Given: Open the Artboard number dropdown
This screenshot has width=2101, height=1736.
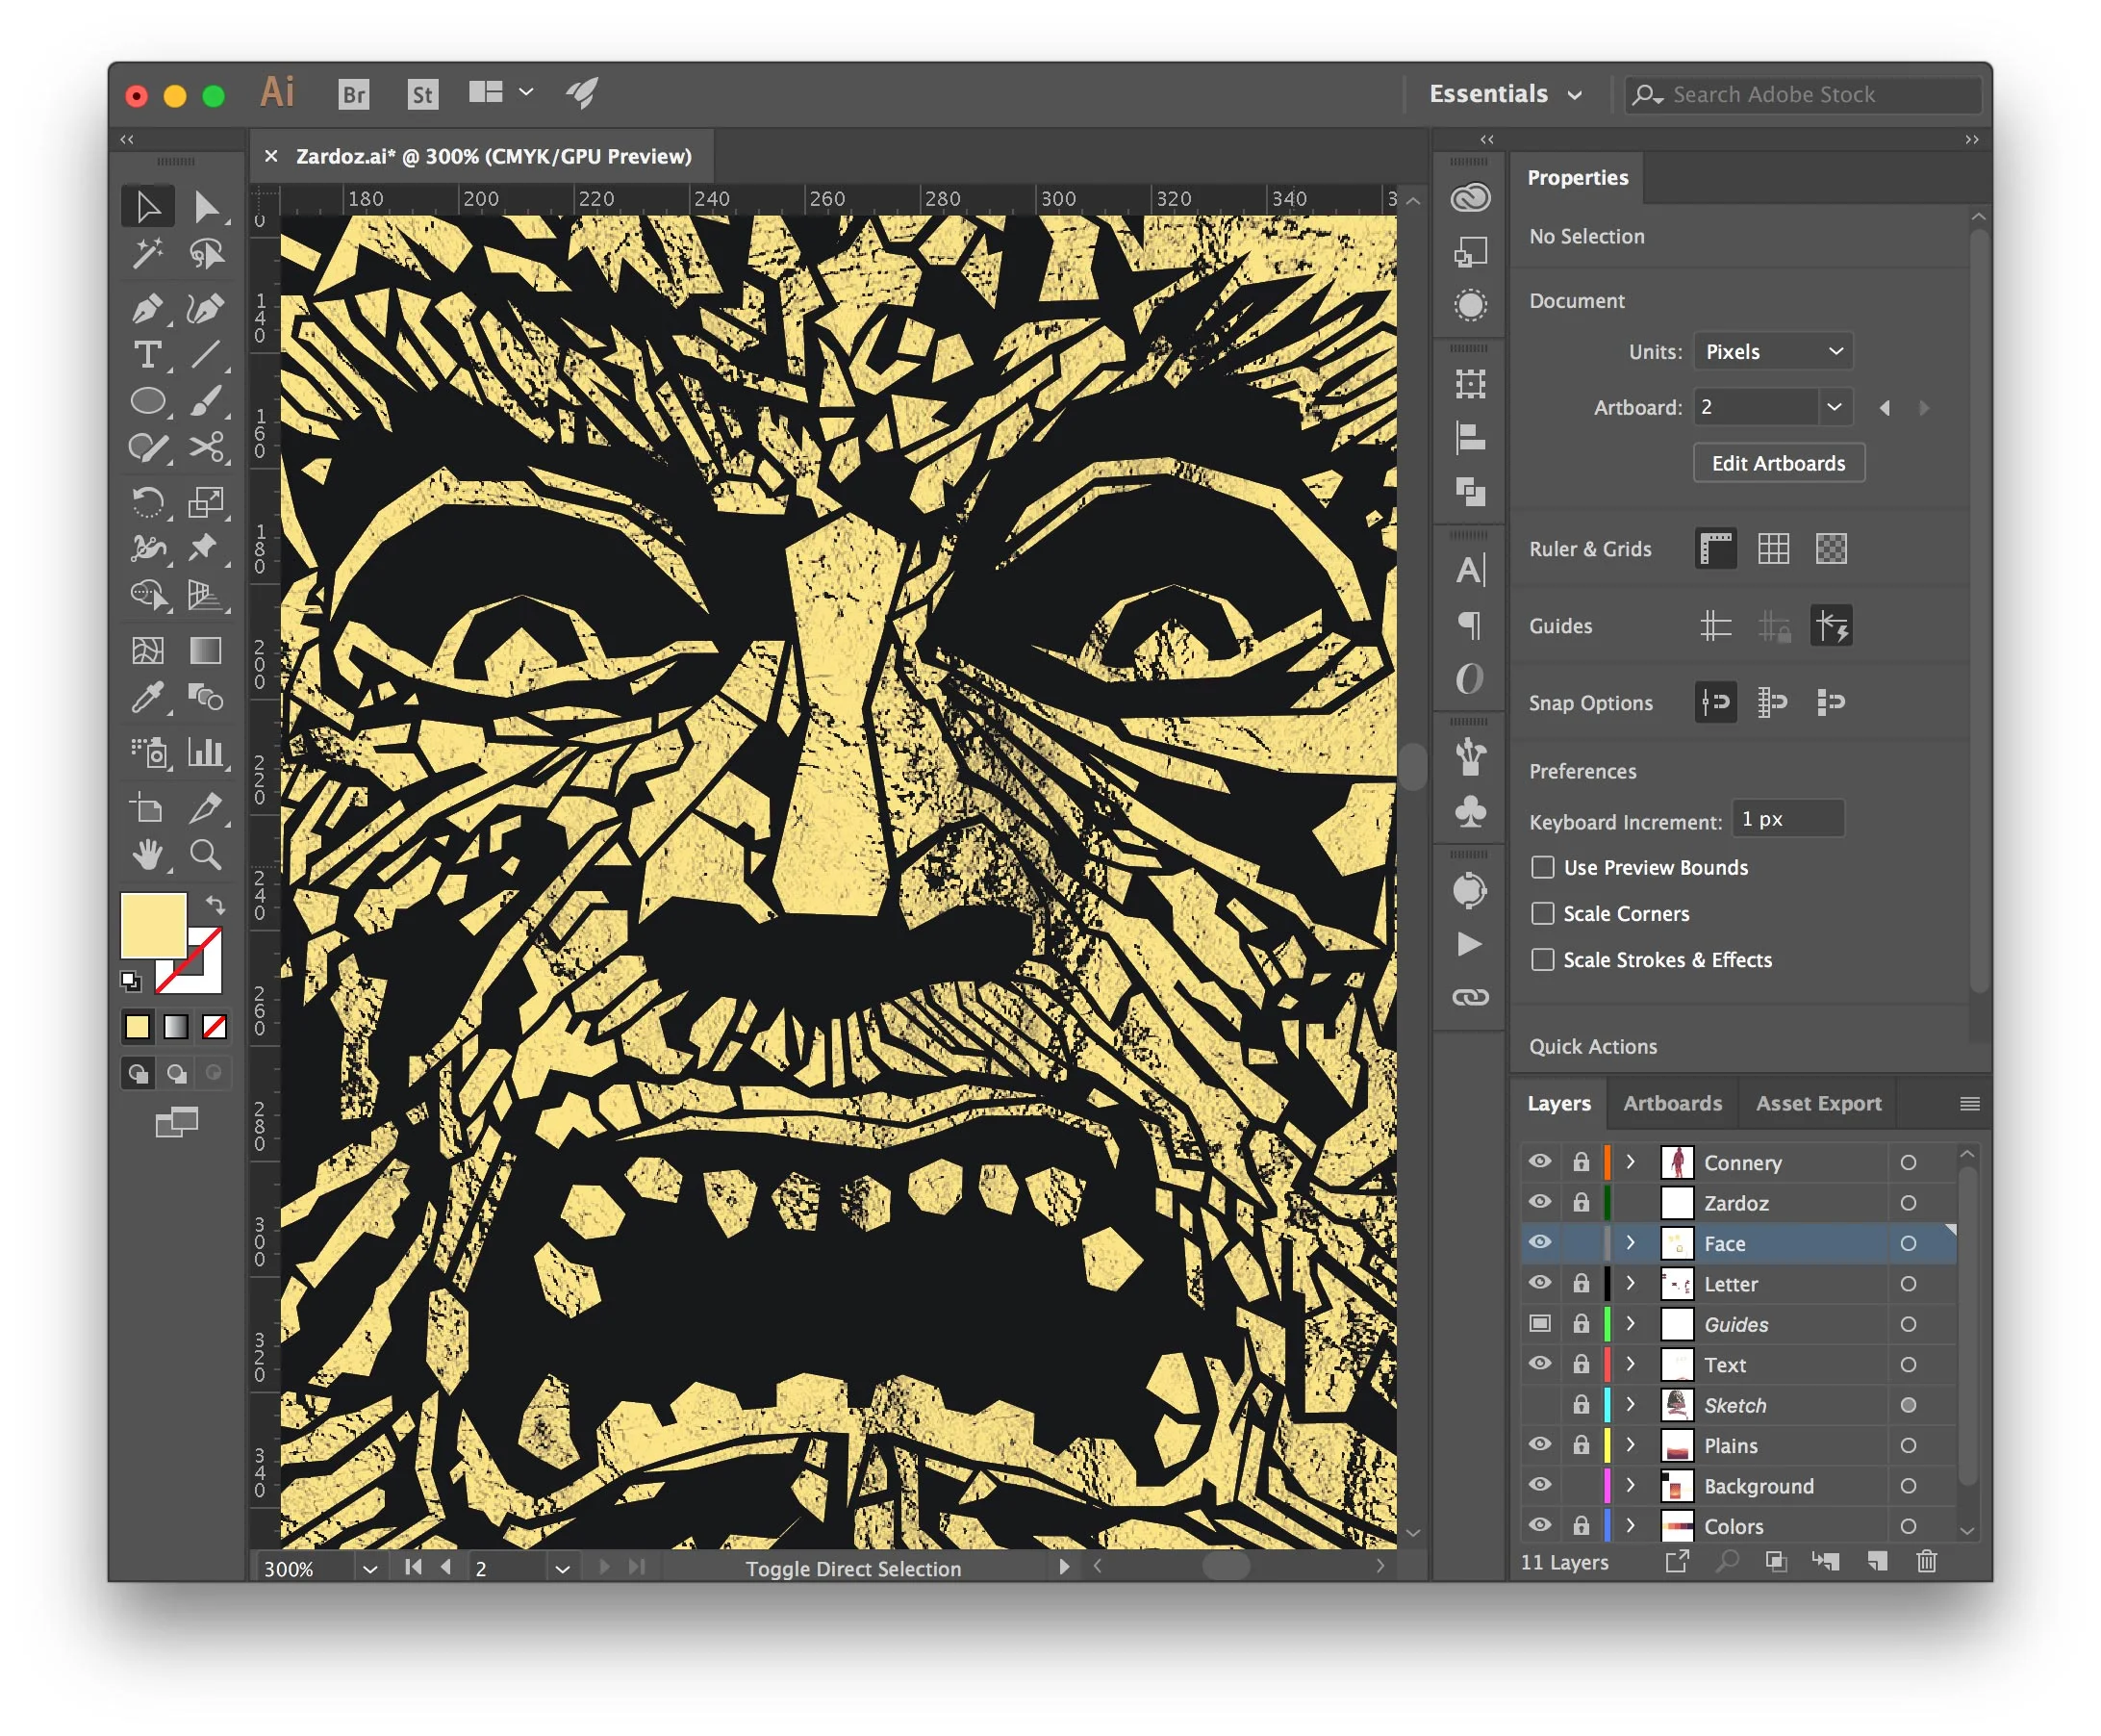Looking at the screenshot, I should pyautogui.click(x=1835, y=407).
